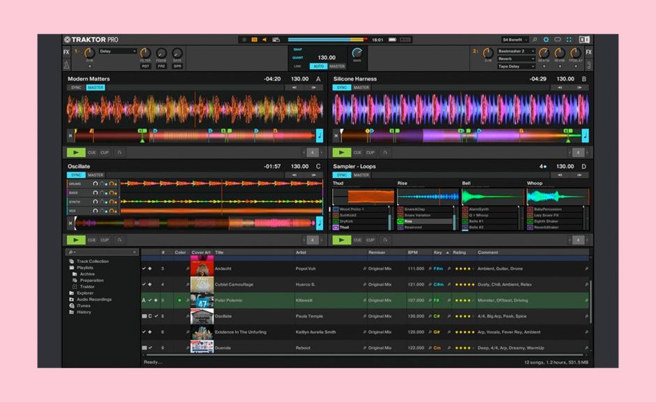Click the search magnifier icon above the browser sidebar
This screenshot has width=656, height=402.
coord(70,251)
